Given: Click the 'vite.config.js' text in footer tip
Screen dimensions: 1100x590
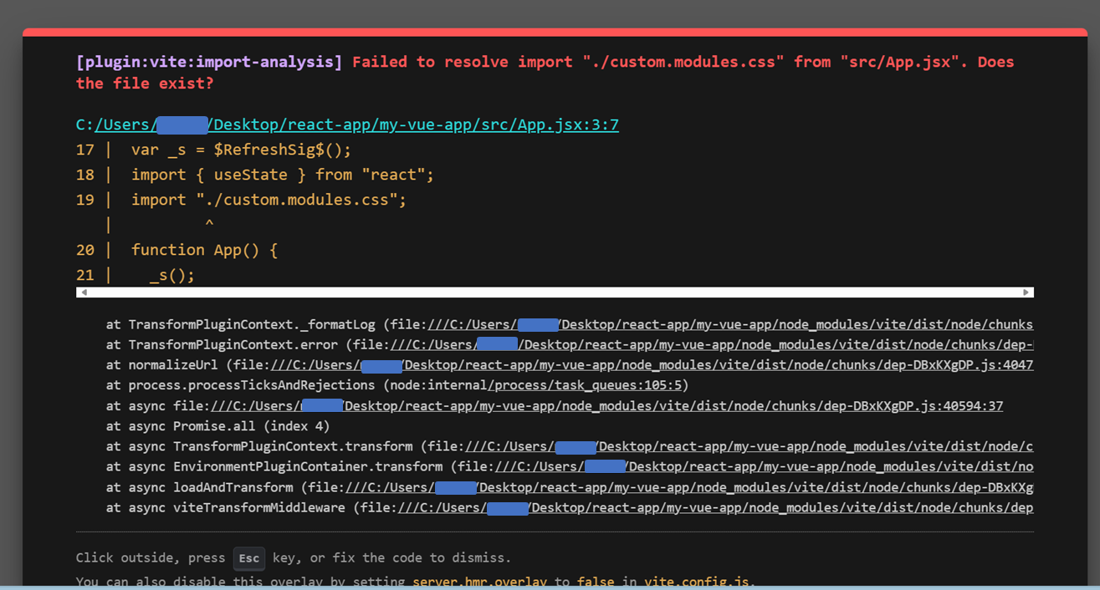Looking at the screenshot, I should click(697, 582).
